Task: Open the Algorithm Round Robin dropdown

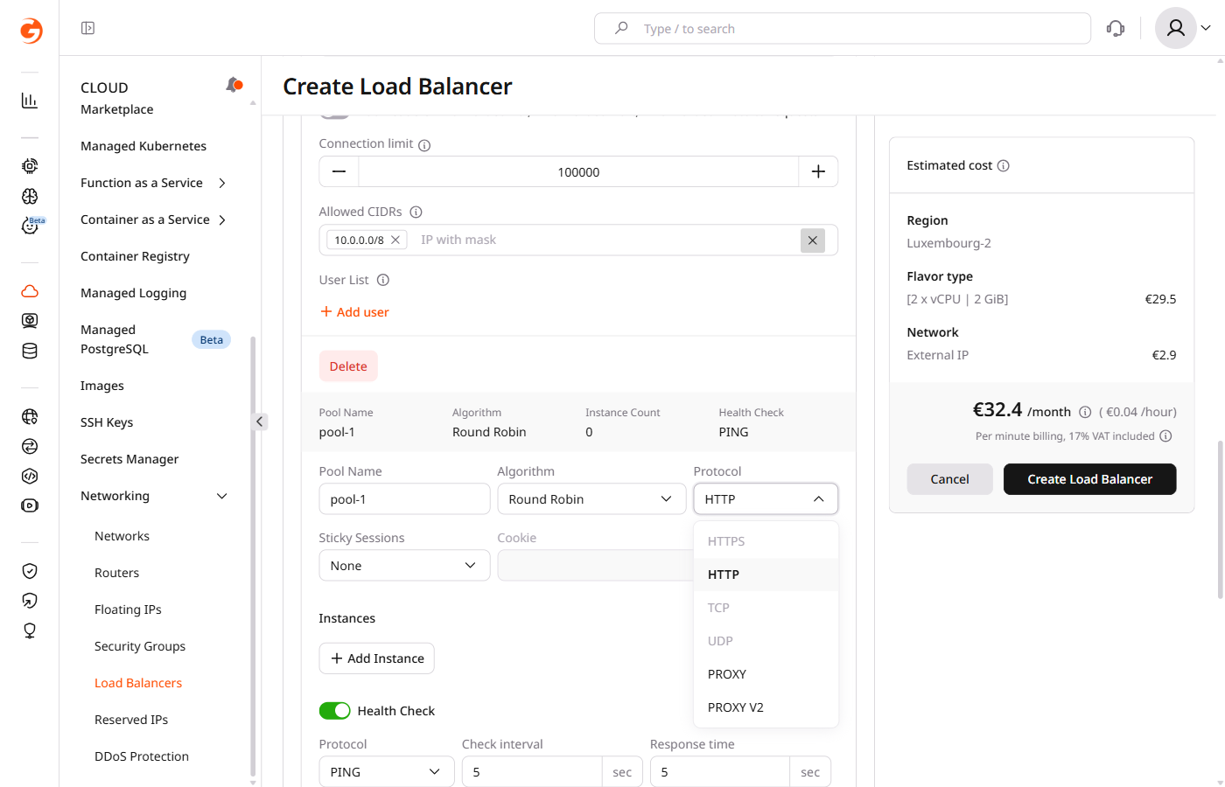Action: click(591, 498)
